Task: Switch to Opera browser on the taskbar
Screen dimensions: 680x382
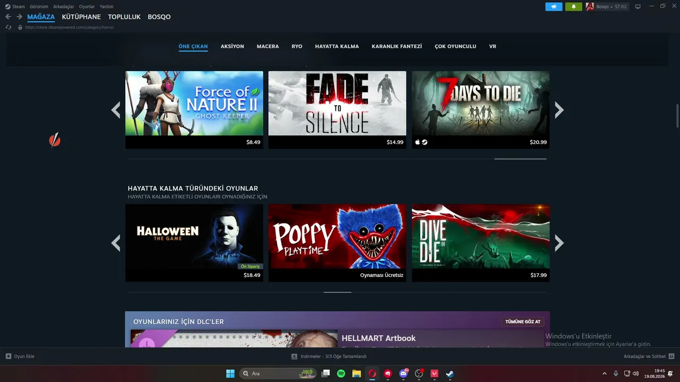Action: coord(372,374)
